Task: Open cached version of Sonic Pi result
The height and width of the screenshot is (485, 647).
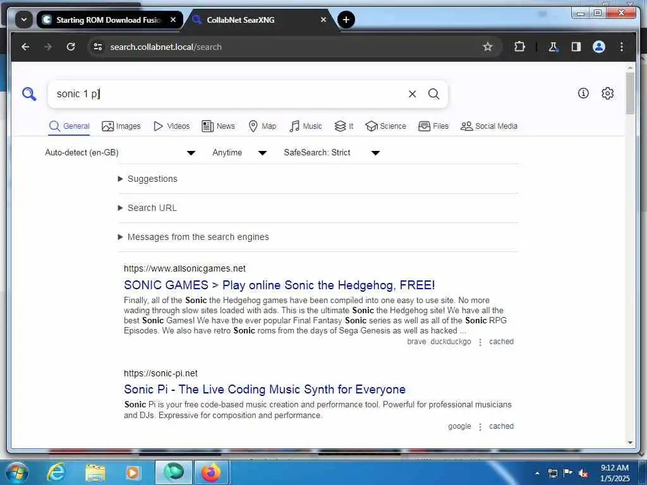Action: [501, 426]
